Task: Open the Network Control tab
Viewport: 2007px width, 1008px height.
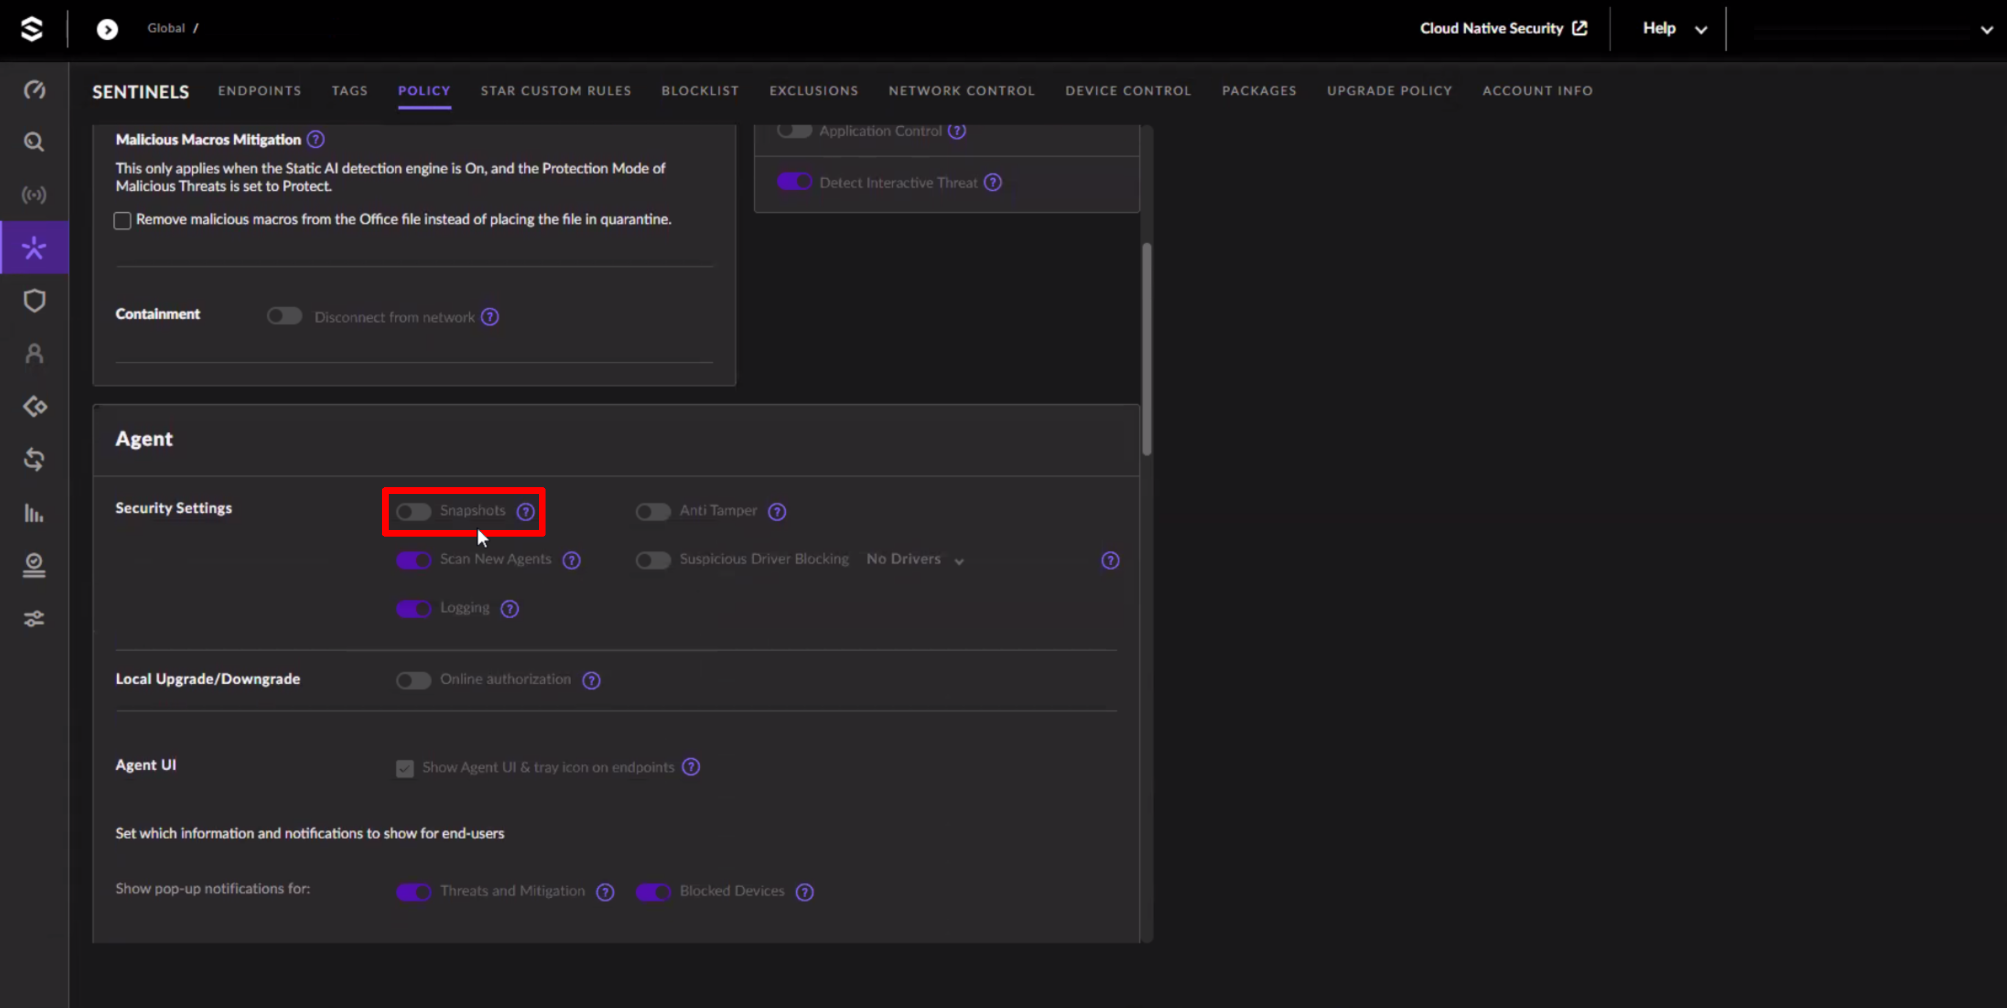Action: tap(962, 90)
